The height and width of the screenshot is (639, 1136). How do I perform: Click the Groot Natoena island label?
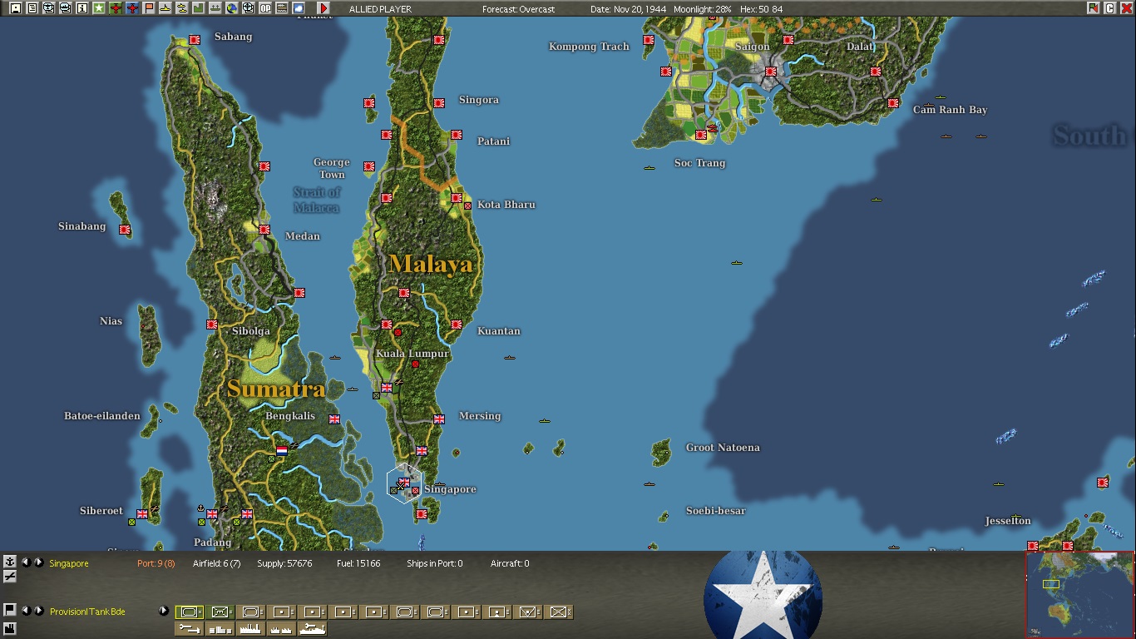[x=723, y=448]
